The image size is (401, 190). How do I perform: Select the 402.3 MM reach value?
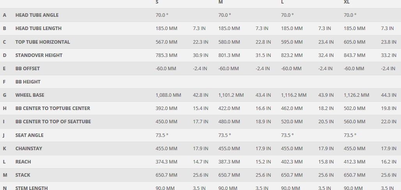[x=292, y=162]
